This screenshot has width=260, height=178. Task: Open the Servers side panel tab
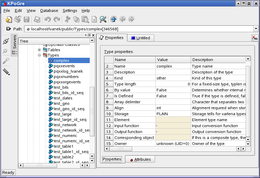coord(14,42)
